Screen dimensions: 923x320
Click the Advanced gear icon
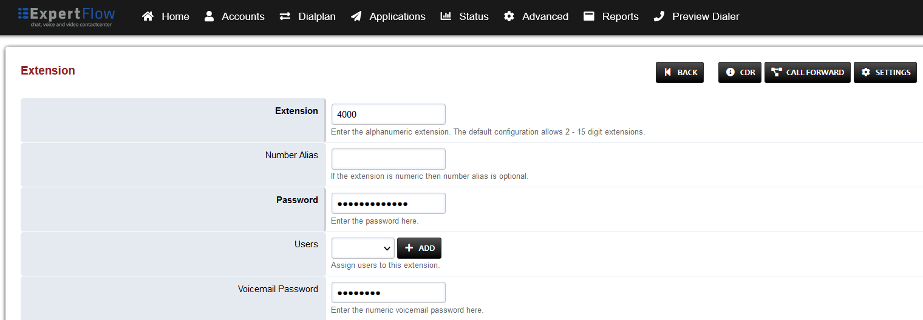pos(509,16)
